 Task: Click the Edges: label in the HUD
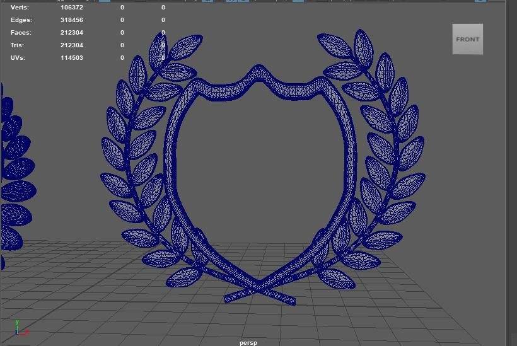pyautogui.click(x=21, y=20)
